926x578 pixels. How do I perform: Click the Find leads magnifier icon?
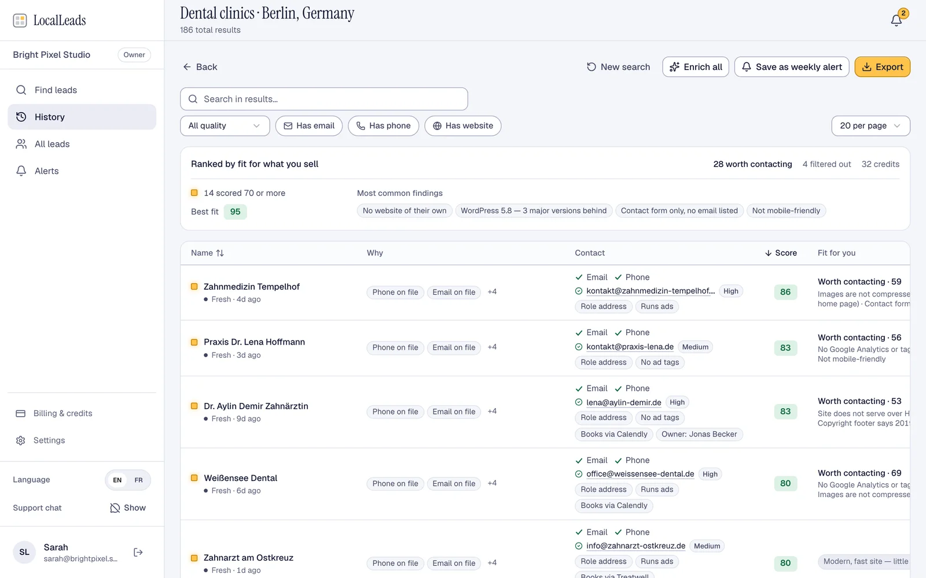tap(21, 90)
